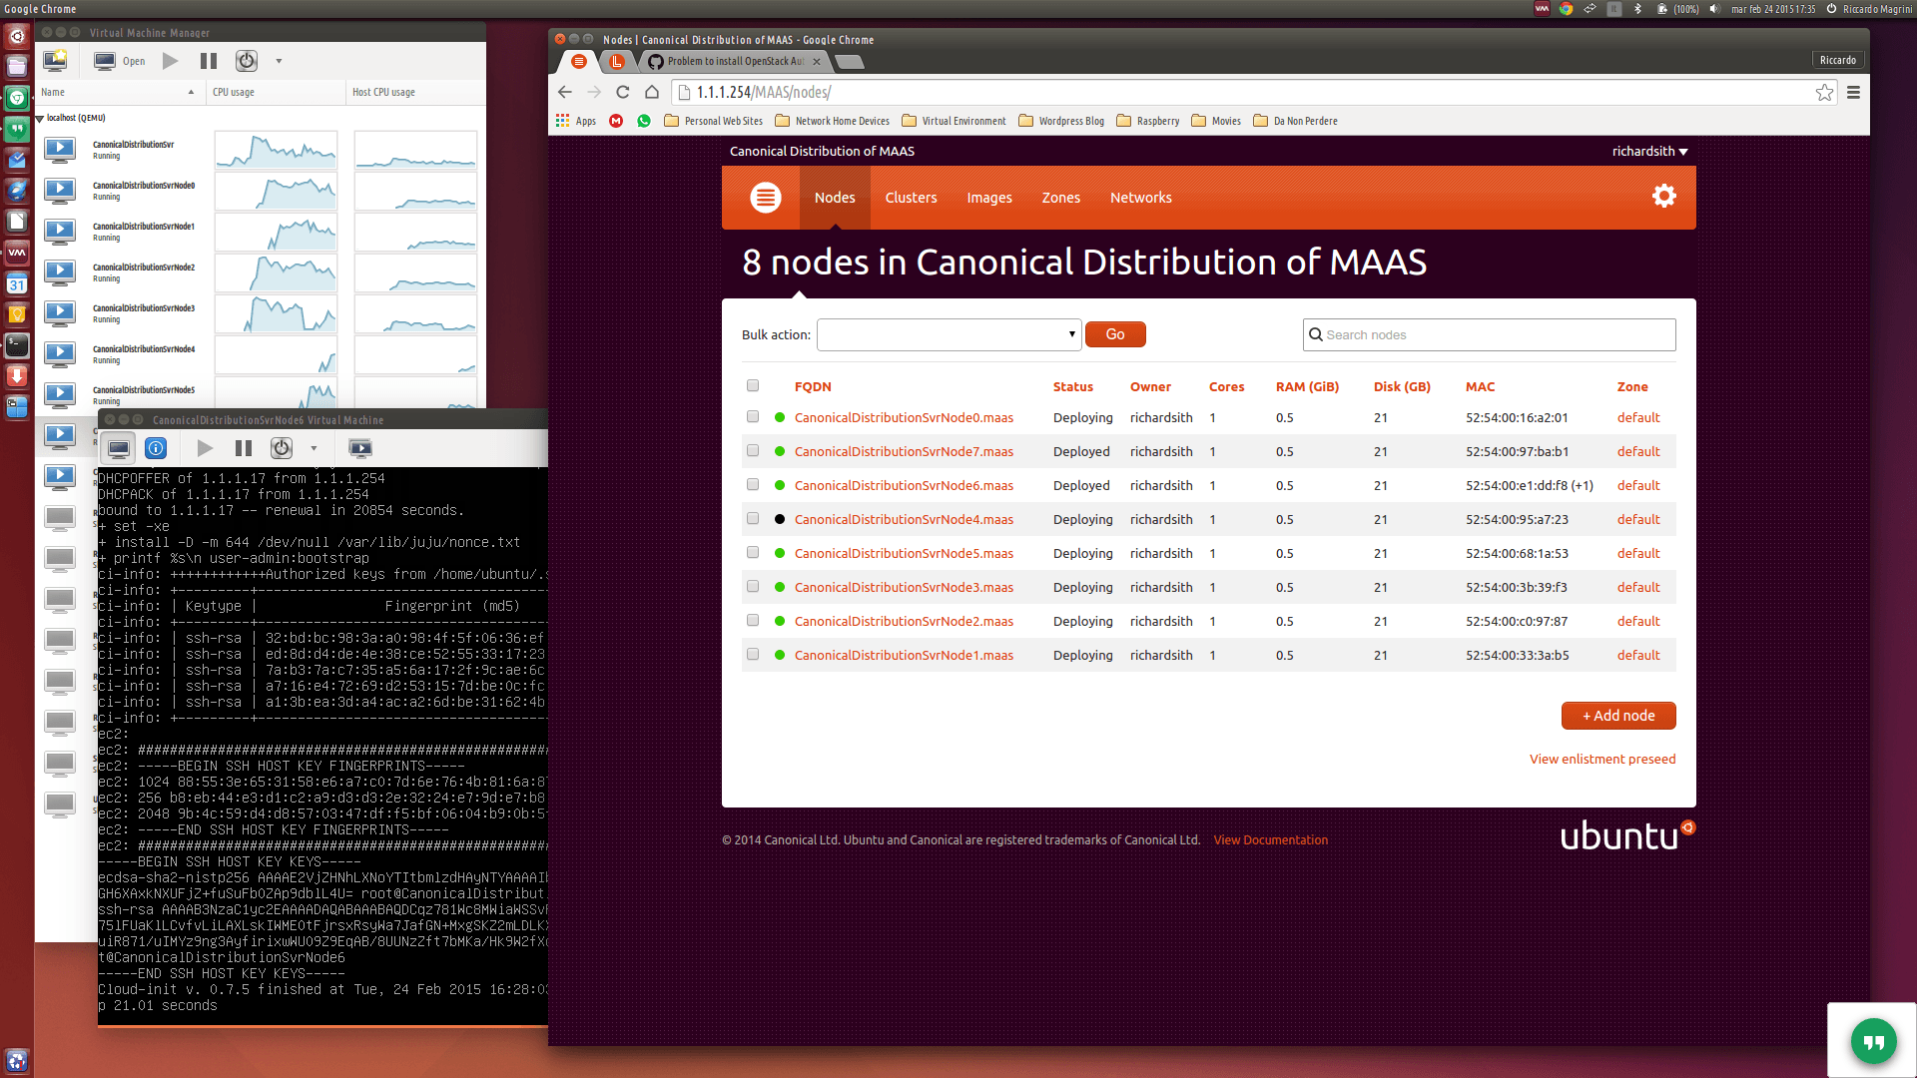Select CanonicalDistributionSvrNode2 in Manager list
The height and width of the screenshot is (1078, 1917).
(143, 272)
